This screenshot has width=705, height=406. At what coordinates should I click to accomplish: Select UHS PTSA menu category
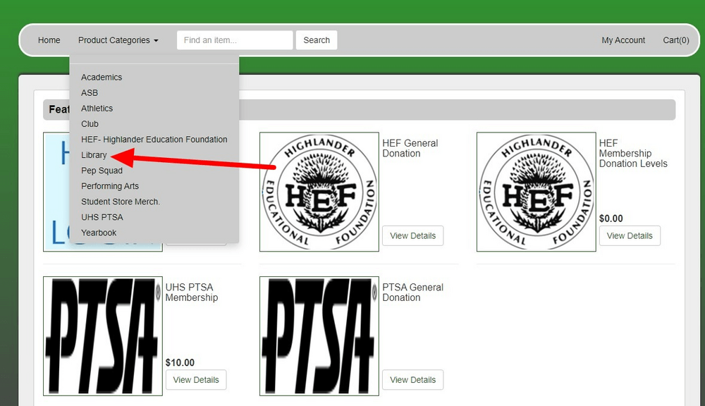(x=102, y=217)
